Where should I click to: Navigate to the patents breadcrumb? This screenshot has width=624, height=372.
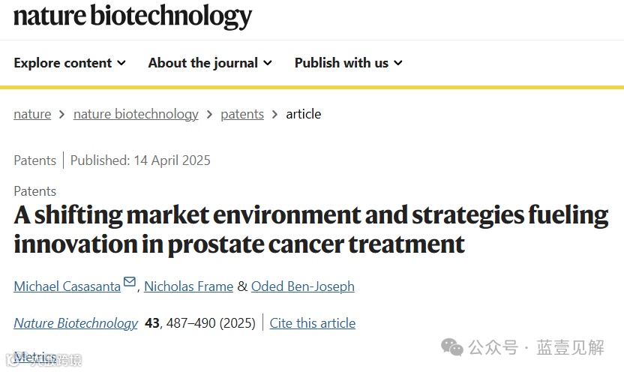(x=242, y=114)
